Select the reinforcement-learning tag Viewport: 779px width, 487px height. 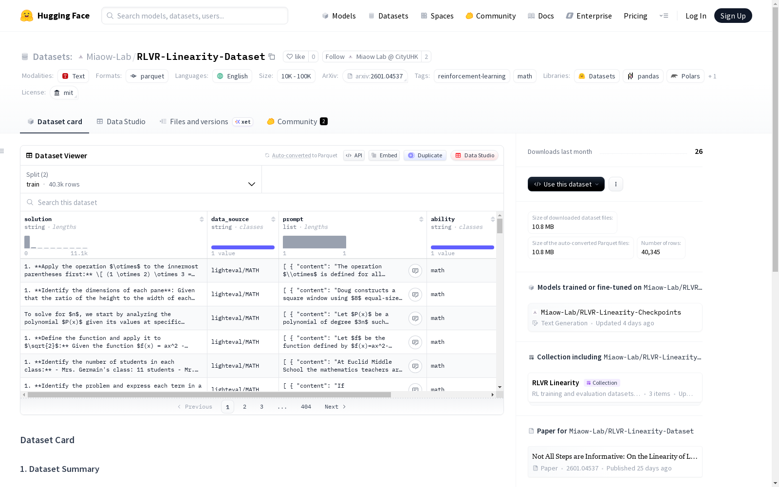tap(472, 76)
